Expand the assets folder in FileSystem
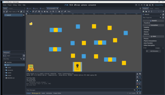The image size is (165, 95). pos(5,68)
